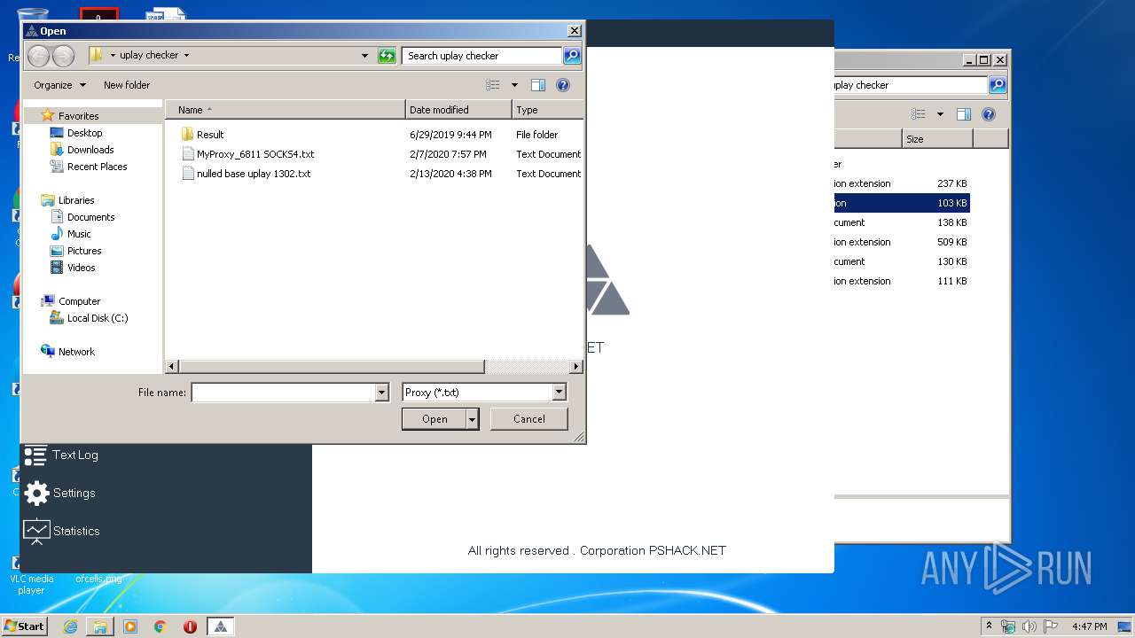Click the search icon in background Explorer window
The width and height of the screenshot is (1135, 638).
click(998, 85)
